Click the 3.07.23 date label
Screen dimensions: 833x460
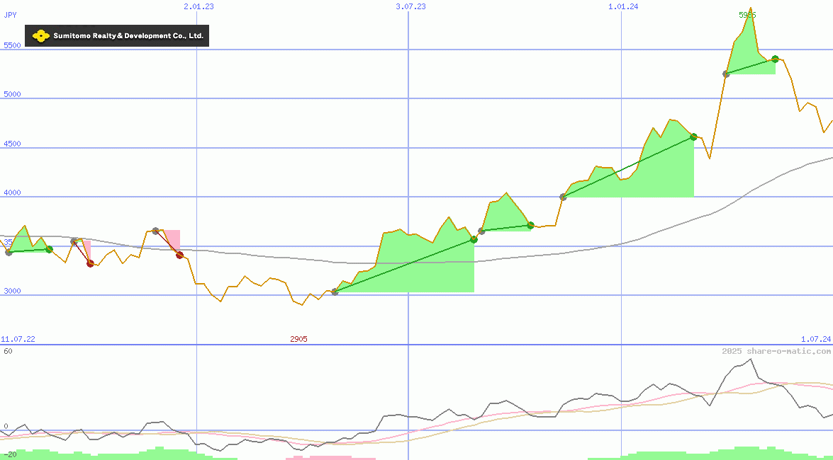410,6
